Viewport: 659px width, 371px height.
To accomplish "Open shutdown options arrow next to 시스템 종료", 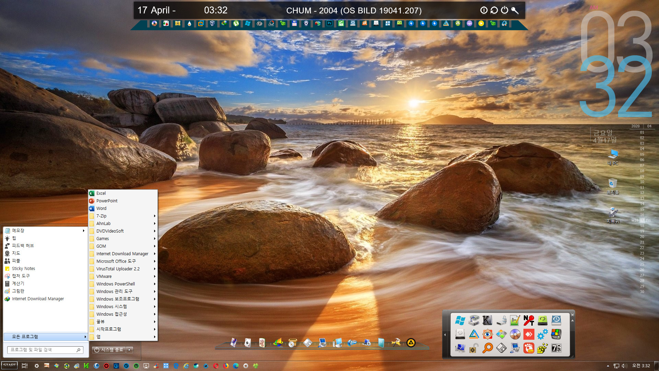I will point(129,350).
